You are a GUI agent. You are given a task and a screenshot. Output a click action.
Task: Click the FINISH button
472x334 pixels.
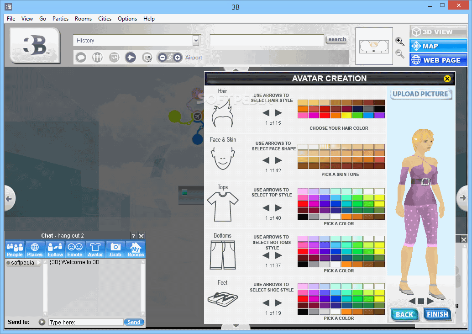click(437, 314)
